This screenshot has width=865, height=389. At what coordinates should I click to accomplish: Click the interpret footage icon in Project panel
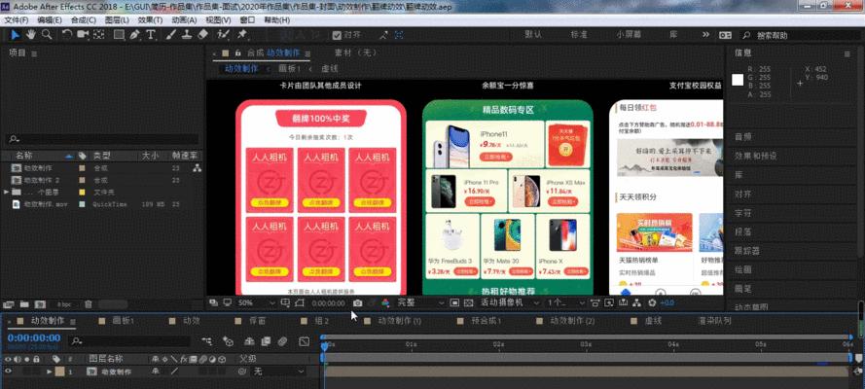click(9, 304)
